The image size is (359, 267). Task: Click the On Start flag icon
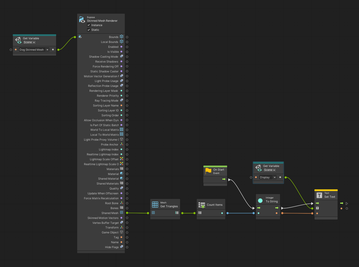pos(208,171)
